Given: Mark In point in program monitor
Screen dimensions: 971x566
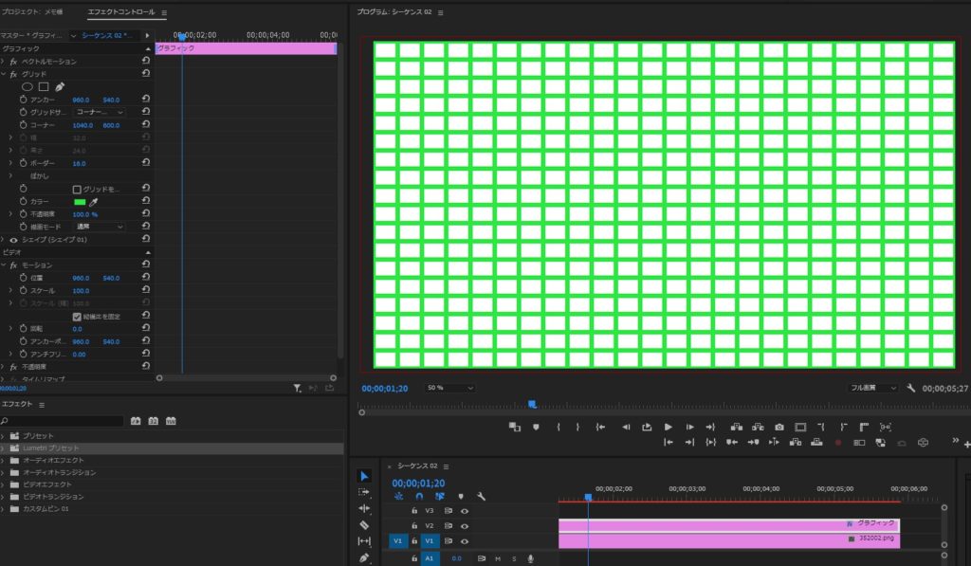Looking at the screenshot, I should click(558, 427).
